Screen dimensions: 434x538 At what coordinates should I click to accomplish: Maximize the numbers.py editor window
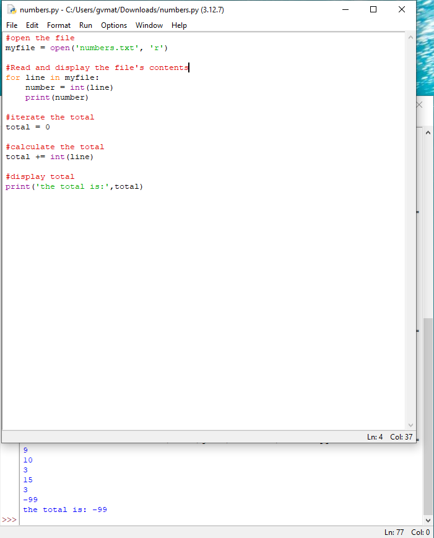[373, 10]
